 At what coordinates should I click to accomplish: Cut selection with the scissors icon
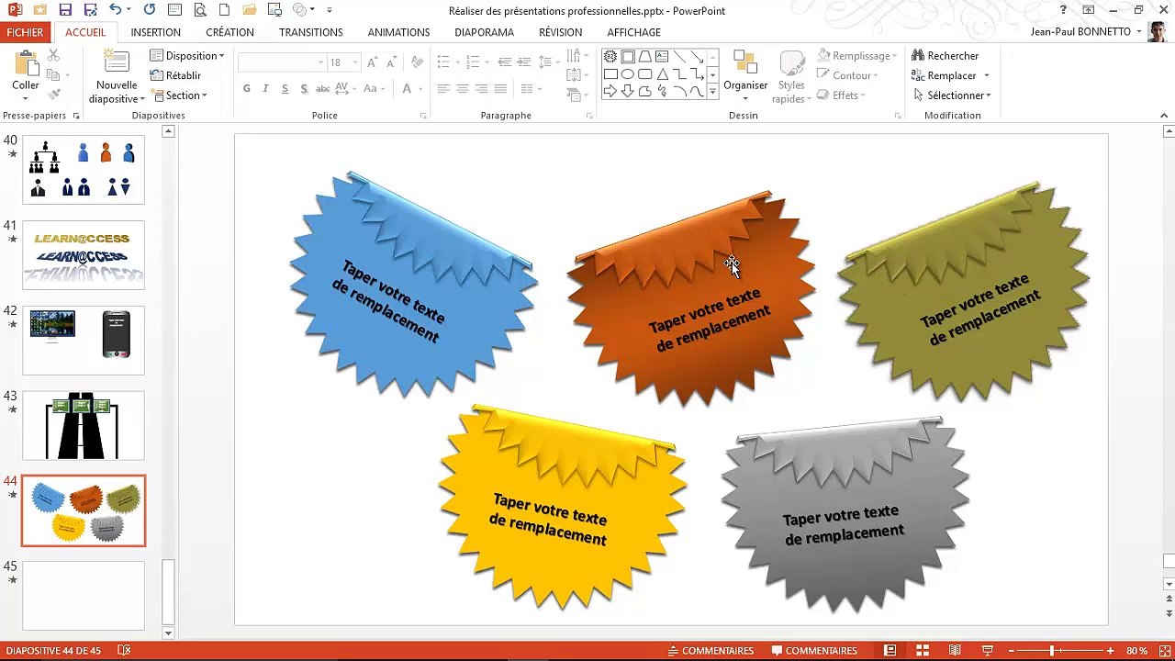pos(53,56)
